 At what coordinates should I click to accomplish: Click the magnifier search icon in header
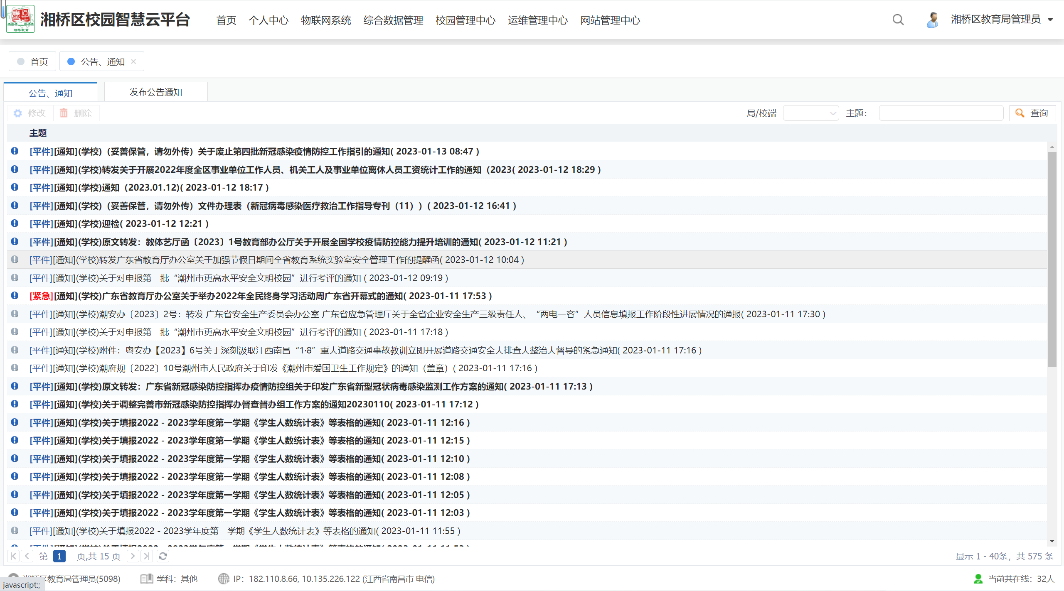(898, 20)
